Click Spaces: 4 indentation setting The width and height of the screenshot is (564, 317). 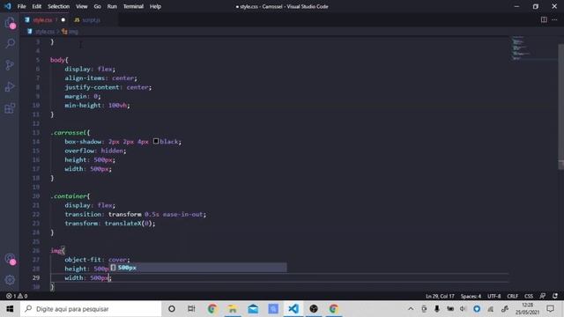tap(471, 296)
